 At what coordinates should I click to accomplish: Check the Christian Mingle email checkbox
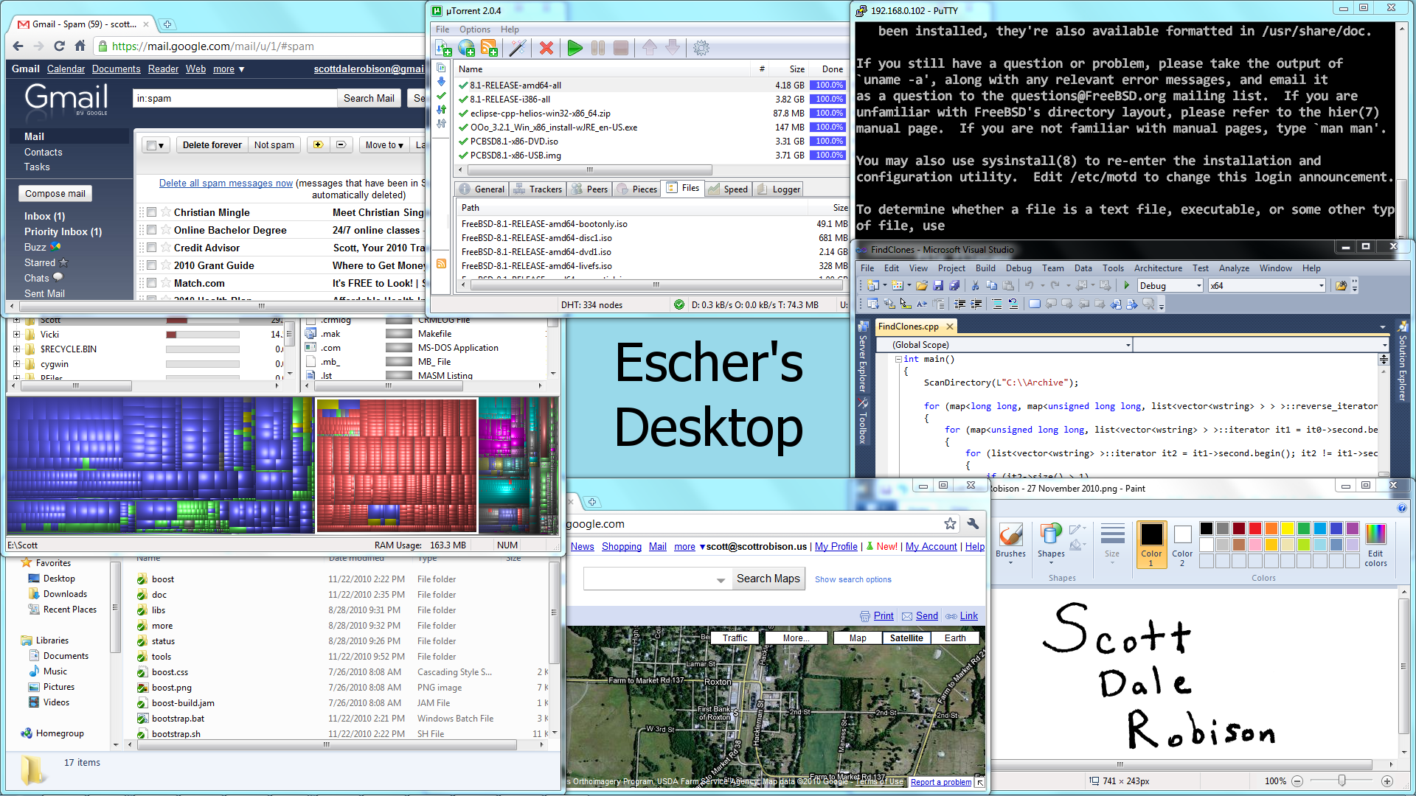151,212
